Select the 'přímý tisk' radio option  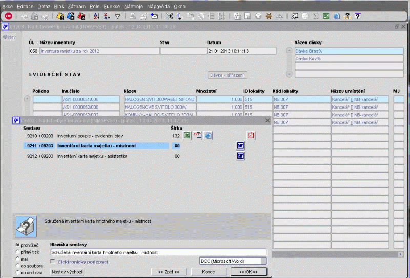click(x=19, y=252)
